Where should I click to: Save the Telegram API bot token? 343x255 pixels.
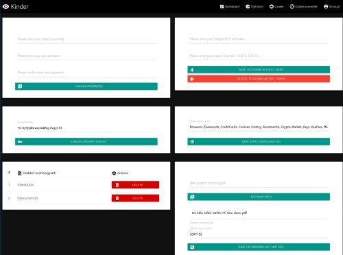tap(259, 70)
